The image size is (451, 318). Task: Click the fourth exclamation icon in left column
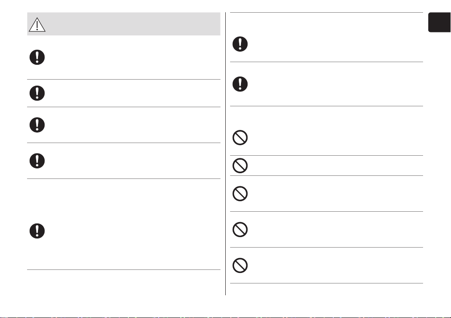point(37,161)
